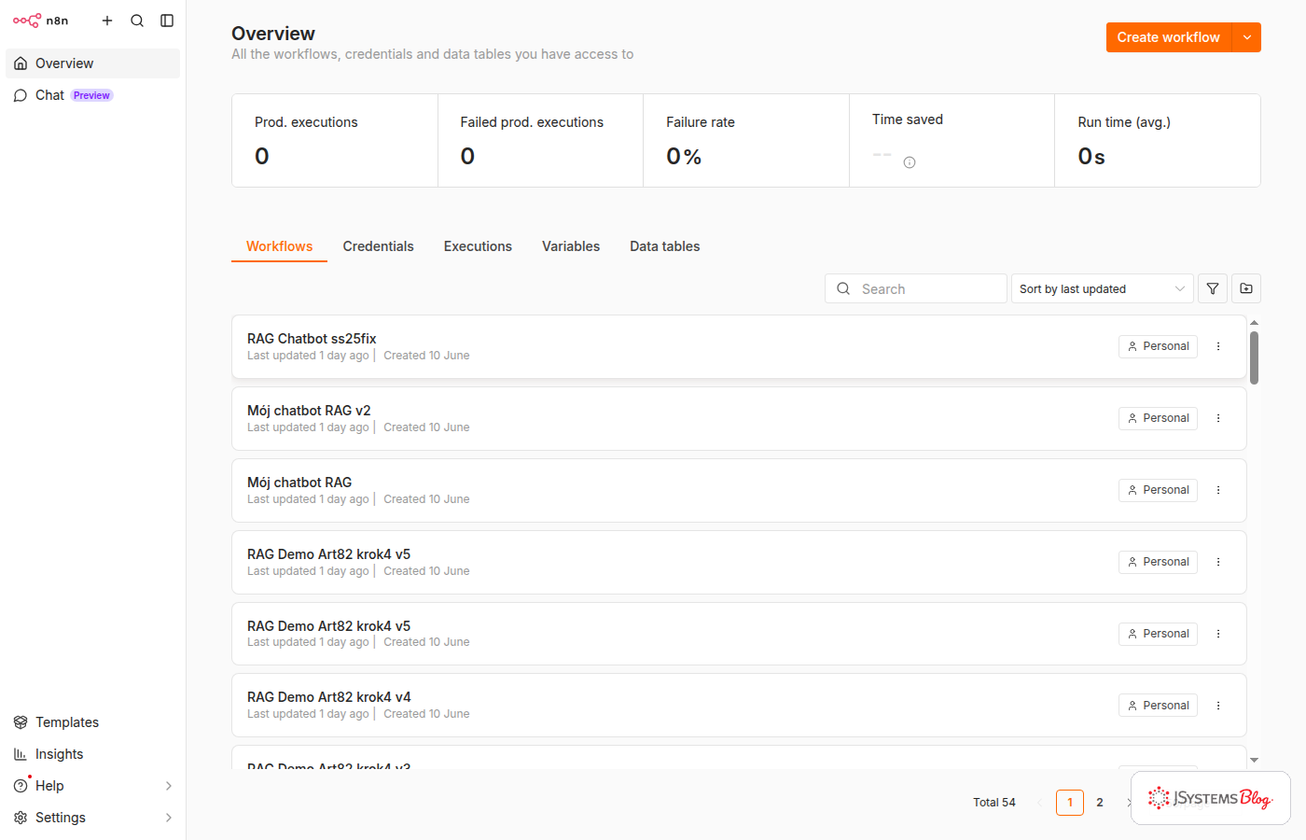Click the Time saved stat card

(x=952, y=141)
